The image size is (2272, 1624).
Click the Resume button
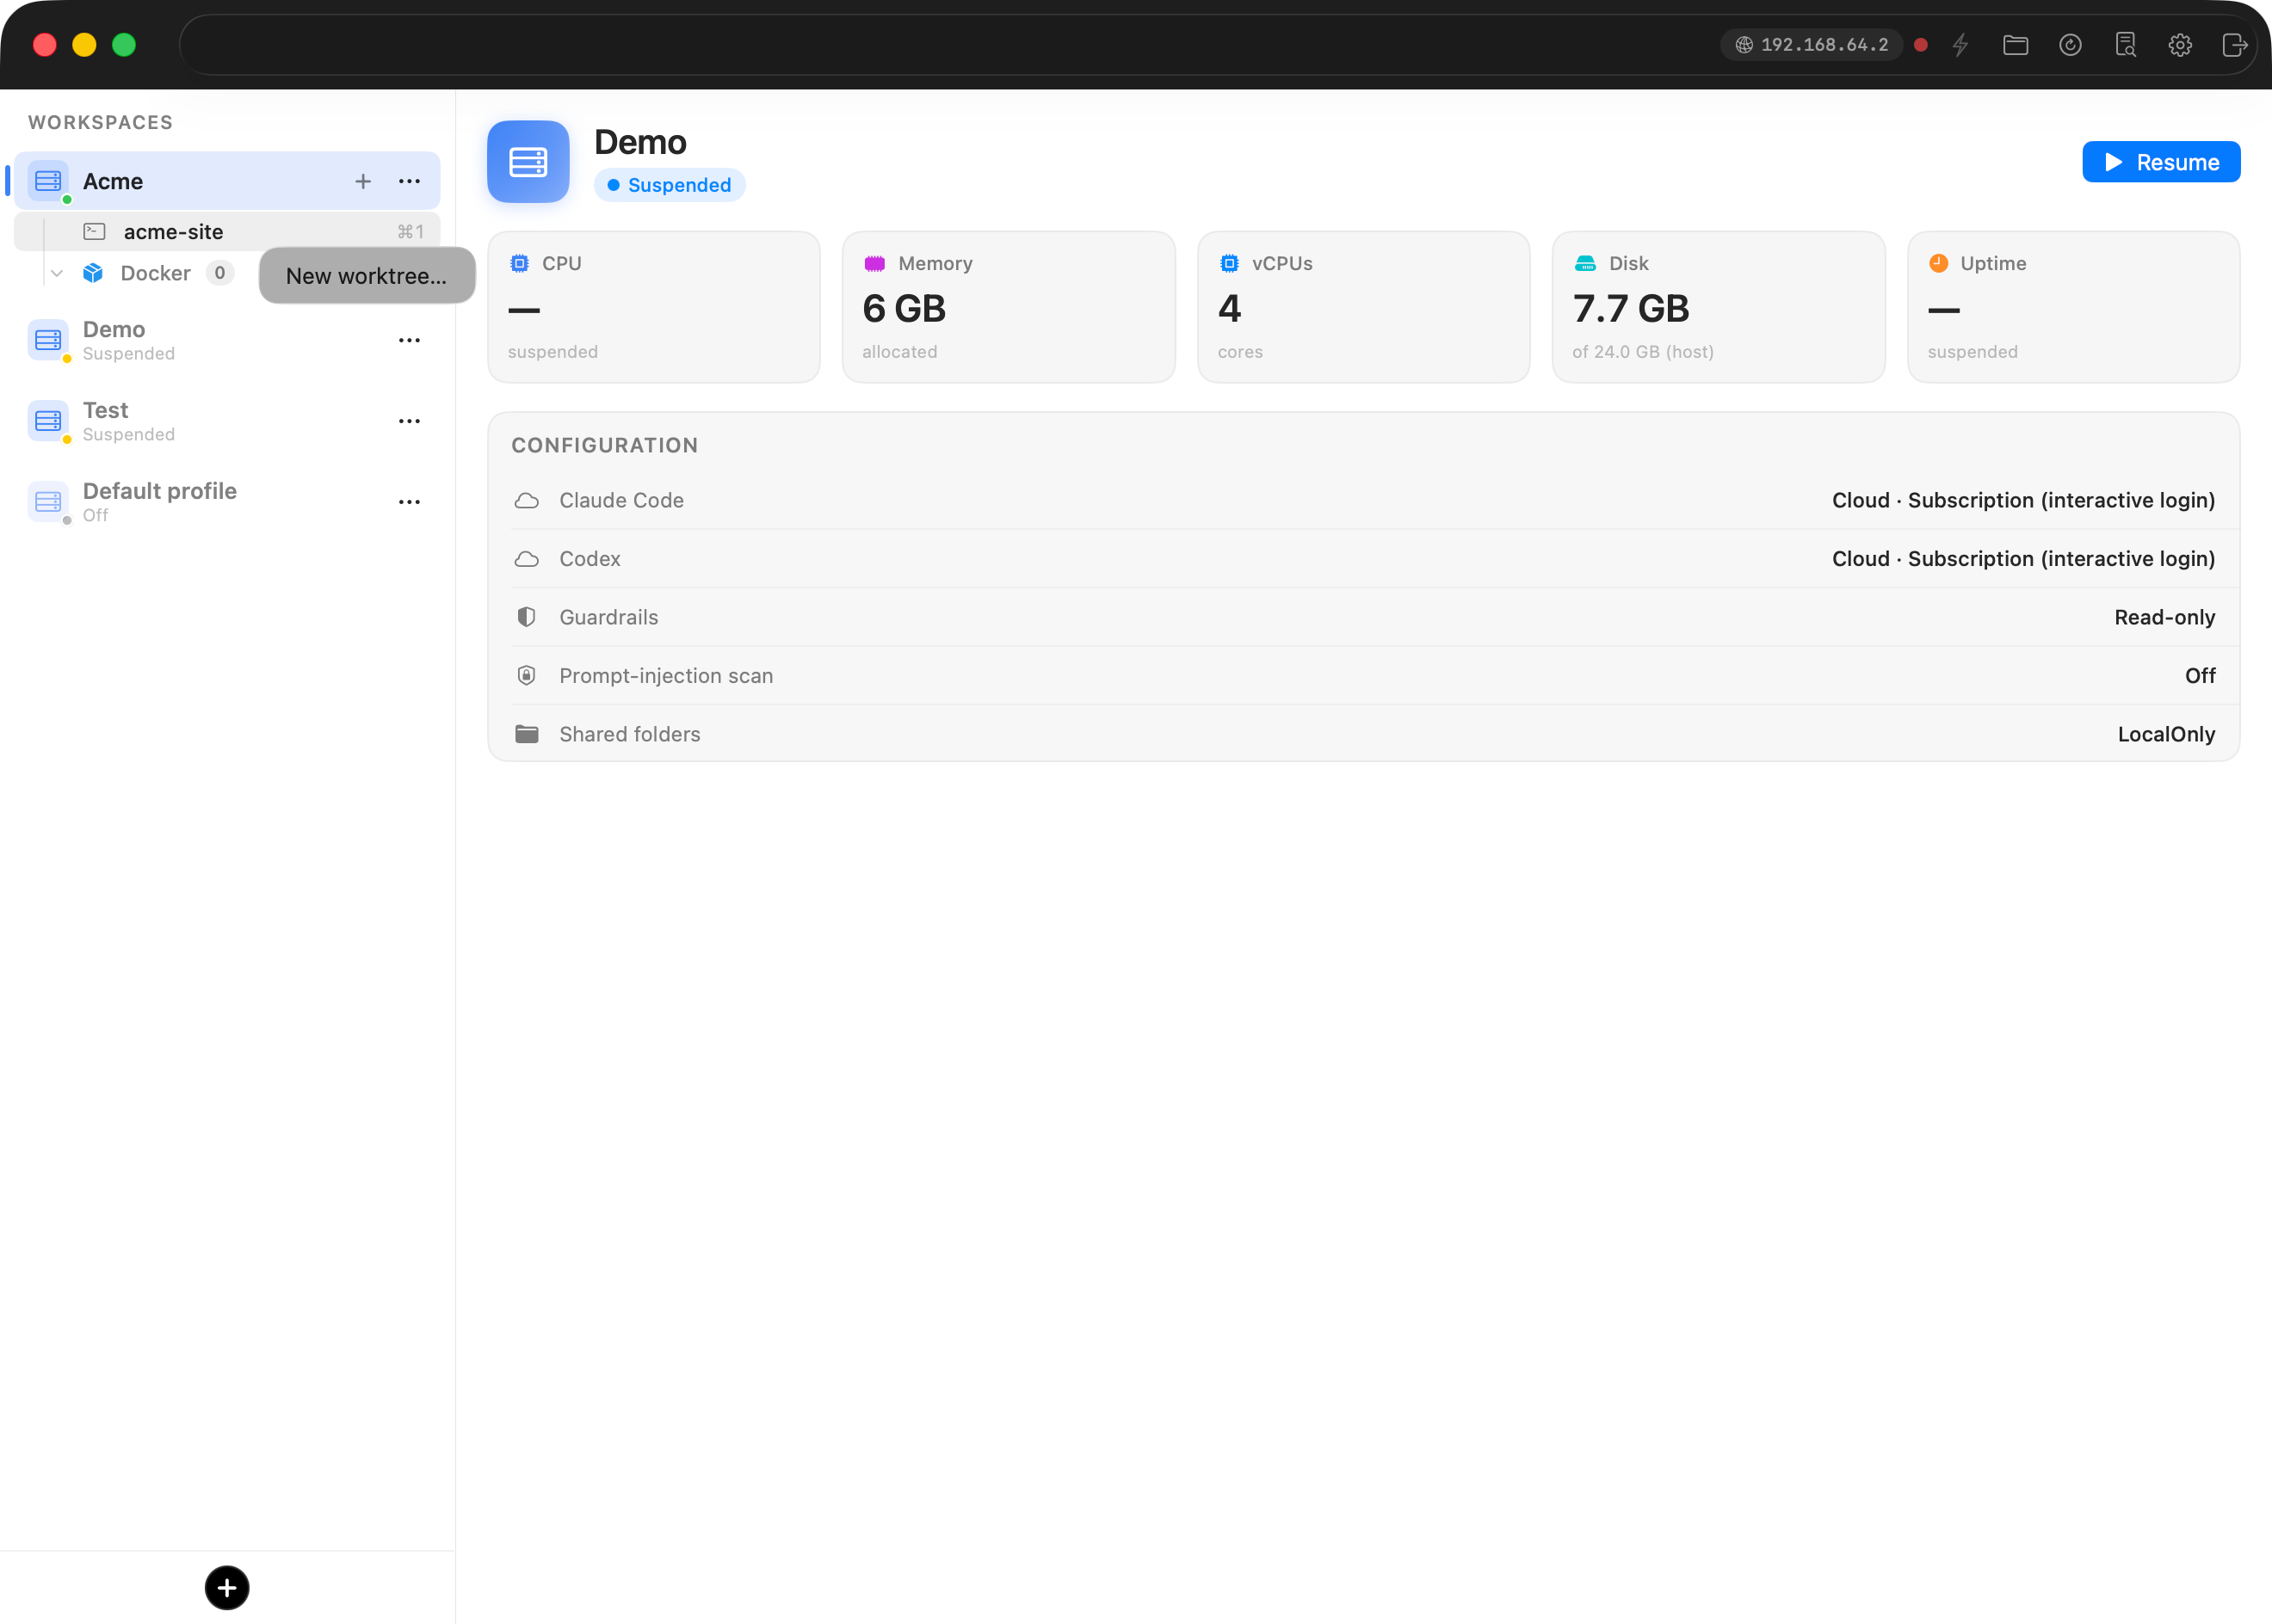coord(2161,162)
